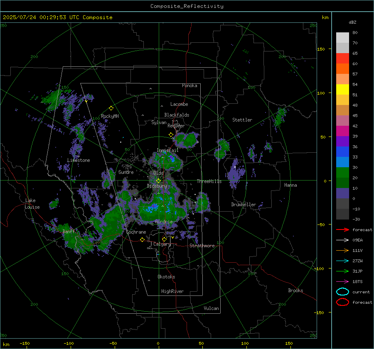Click the Hanna label
This screenshot has width=374, height=349.
coord(290,185)
